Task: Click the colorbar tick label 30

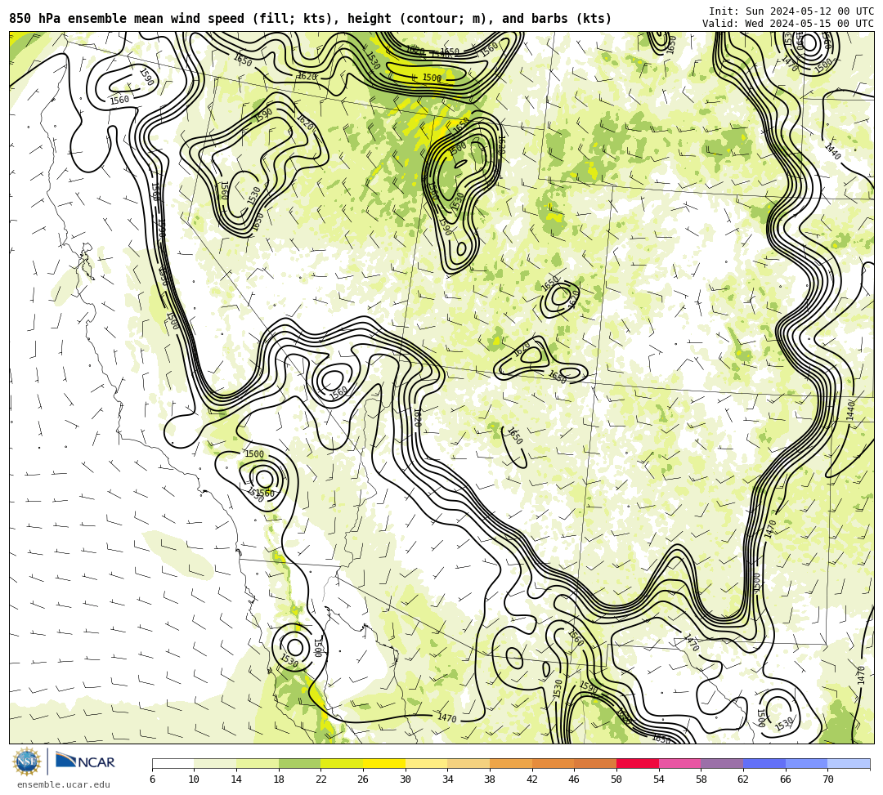Action: point(406,779)
